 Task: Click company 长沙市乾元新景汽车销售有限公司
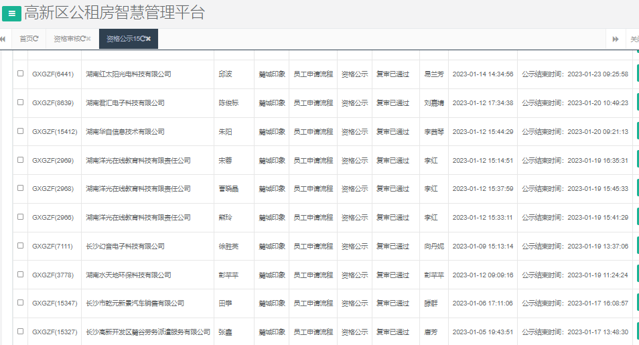coord(135,303)
